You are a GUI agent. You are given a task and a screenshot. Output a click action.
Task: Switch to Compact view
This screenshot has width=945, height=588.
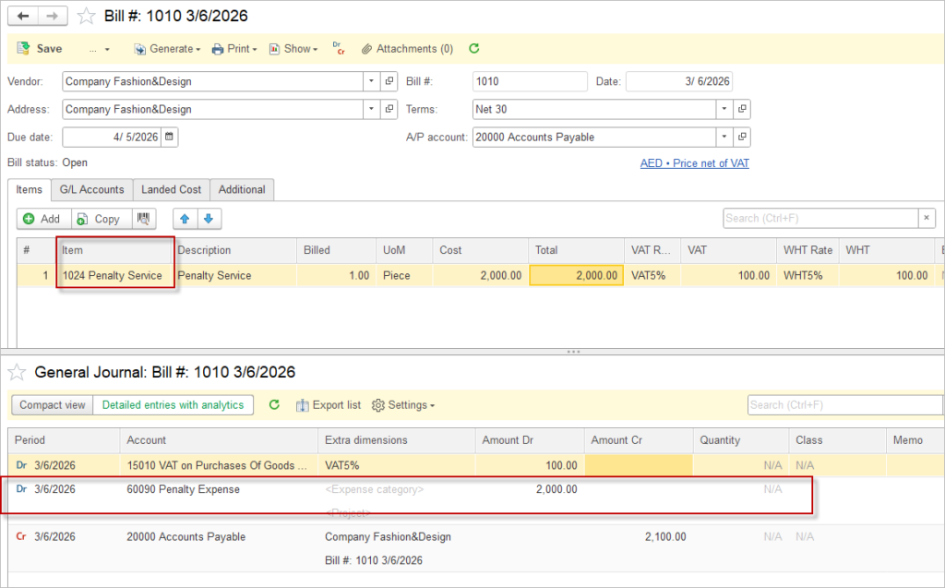[x=53, y=405]
